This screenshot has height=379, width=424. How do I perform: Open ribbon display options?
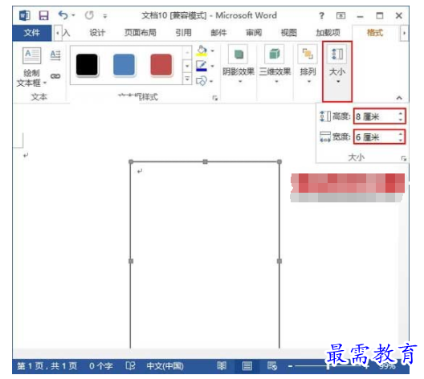(x=340, y=16)
